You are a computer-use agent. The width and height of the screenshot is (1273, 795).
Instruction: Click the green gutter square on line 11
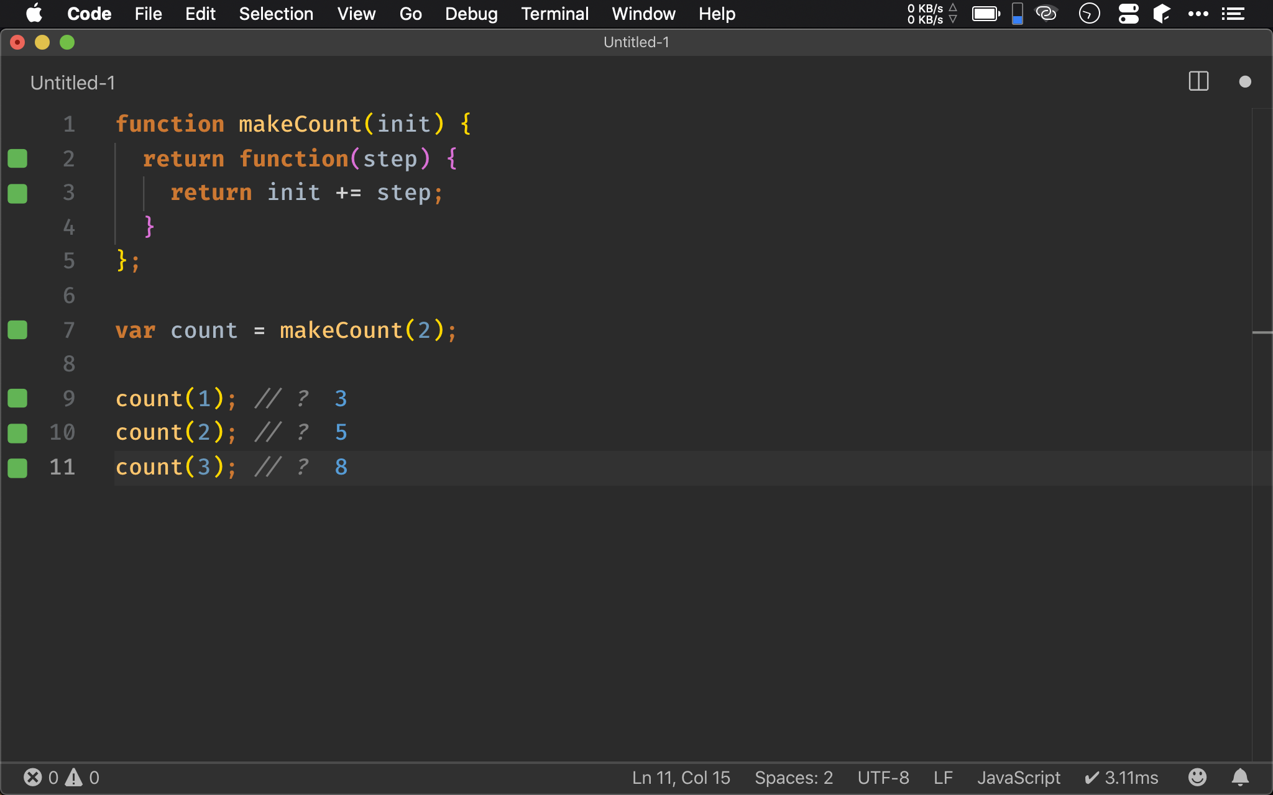[17, 468]
